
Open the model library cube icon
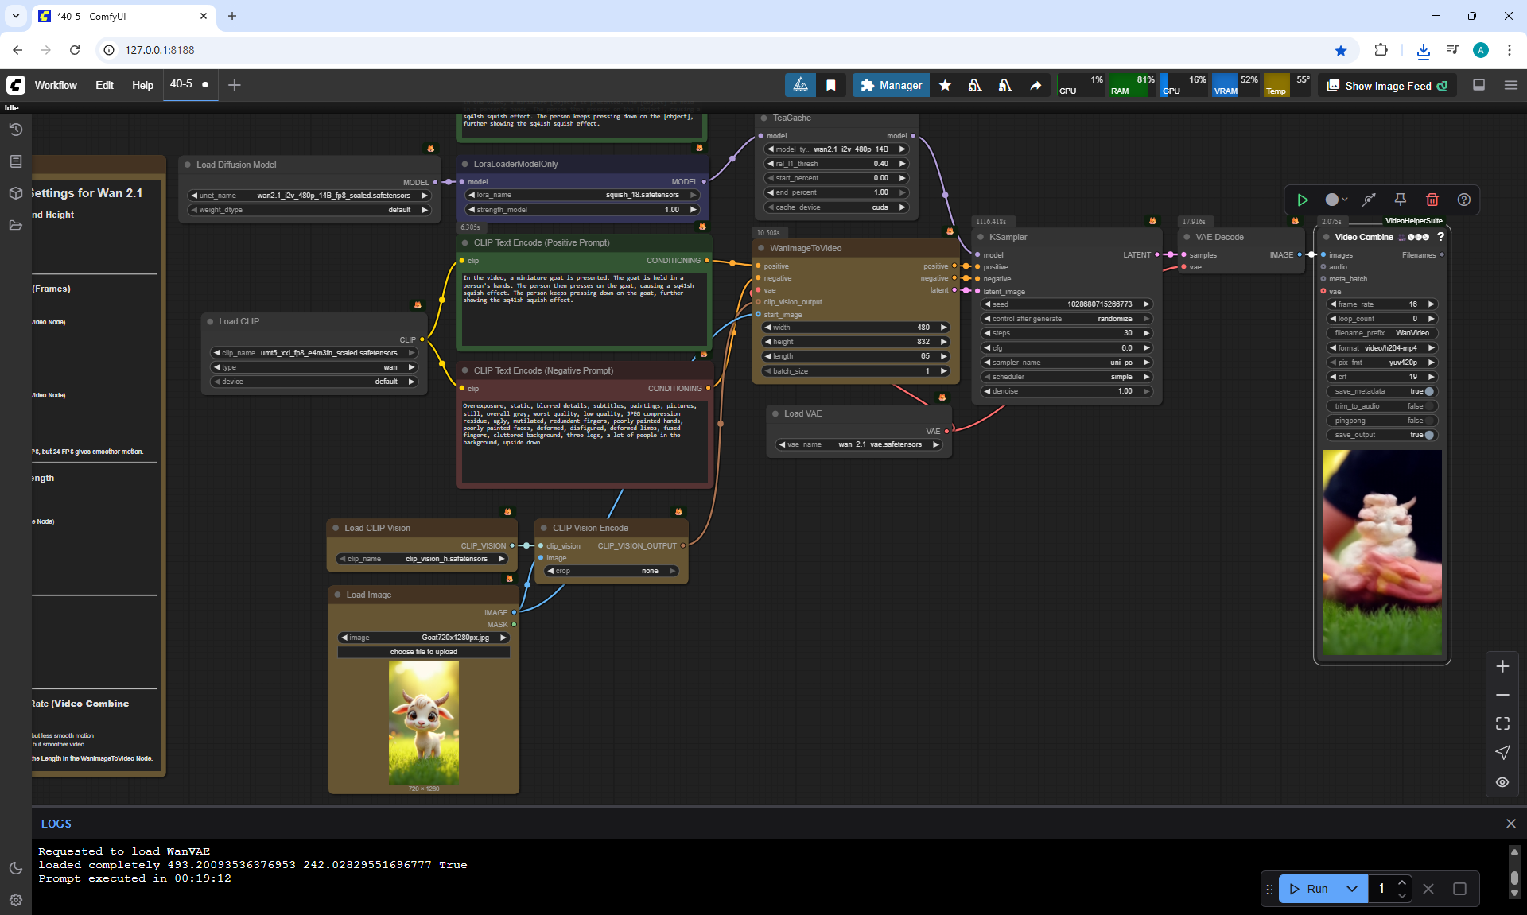pos(16,193)
